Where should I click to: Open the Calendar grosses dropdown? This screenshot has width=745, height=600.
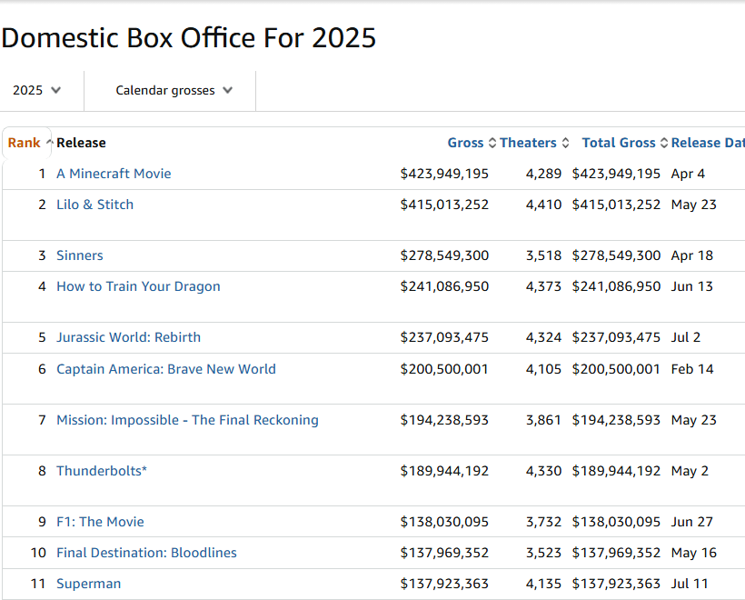(x=174, y=90)
